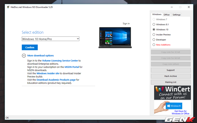Select the Insider Preview radio option

(x=154, y=35)
